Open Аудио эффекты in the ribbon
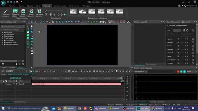The width and height of the screenshot is (198, 111). coord(31,13)
